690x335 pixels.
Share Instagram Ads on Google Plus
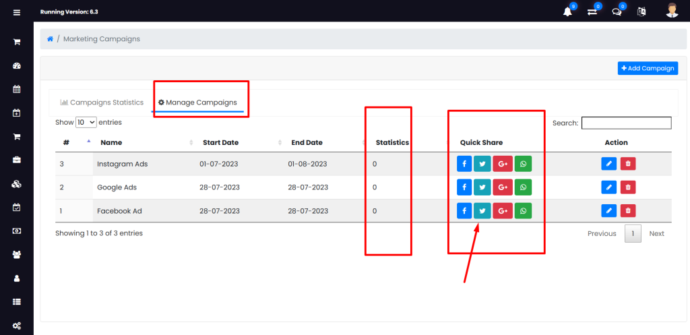(503, 164)
